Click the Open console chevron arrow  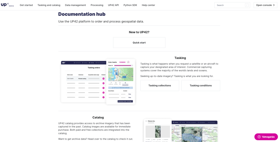274,5
